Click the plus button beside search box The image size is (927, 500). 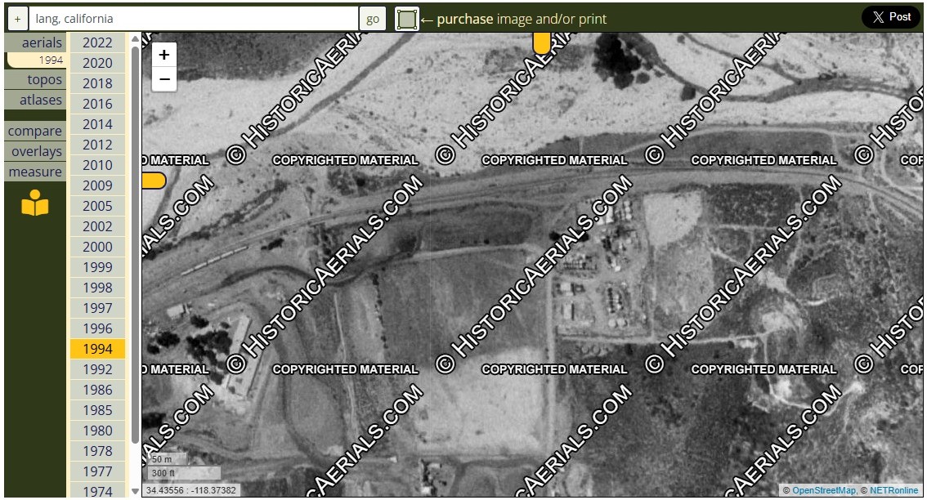[17, 19]
